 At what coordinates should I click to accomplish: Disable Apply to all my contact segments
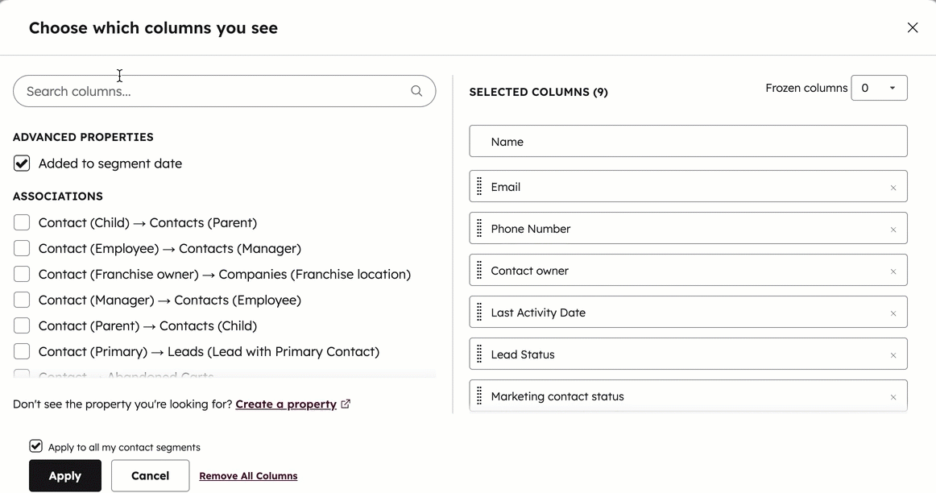pos(35,445)
